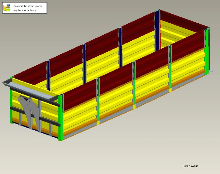220x174 pixels.
Task: Pick the maroon top panel on the rear end wall
Action: [182, 21]
